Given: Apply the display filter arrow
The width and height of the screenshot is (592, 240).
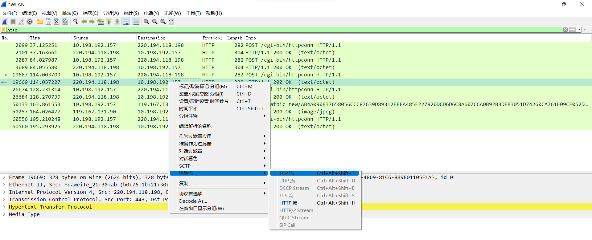Looking at the screenshot, I should coord(573,30).
